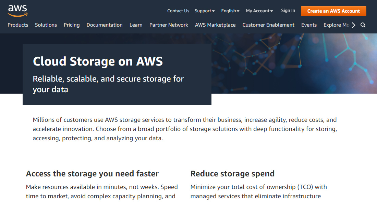The width and height of the screenshot is (377, 202).
Task: Click Create an AWS Account
Action: pyautogui.click(x=333, y=11)
